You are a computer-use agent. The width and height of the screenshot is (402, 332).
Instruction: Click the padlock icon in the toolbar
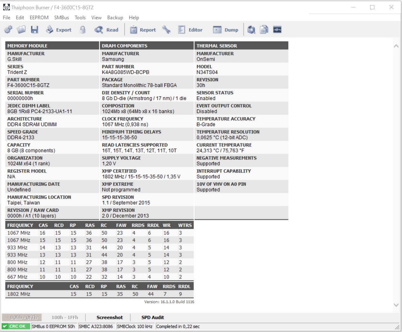tap(83, 30)
